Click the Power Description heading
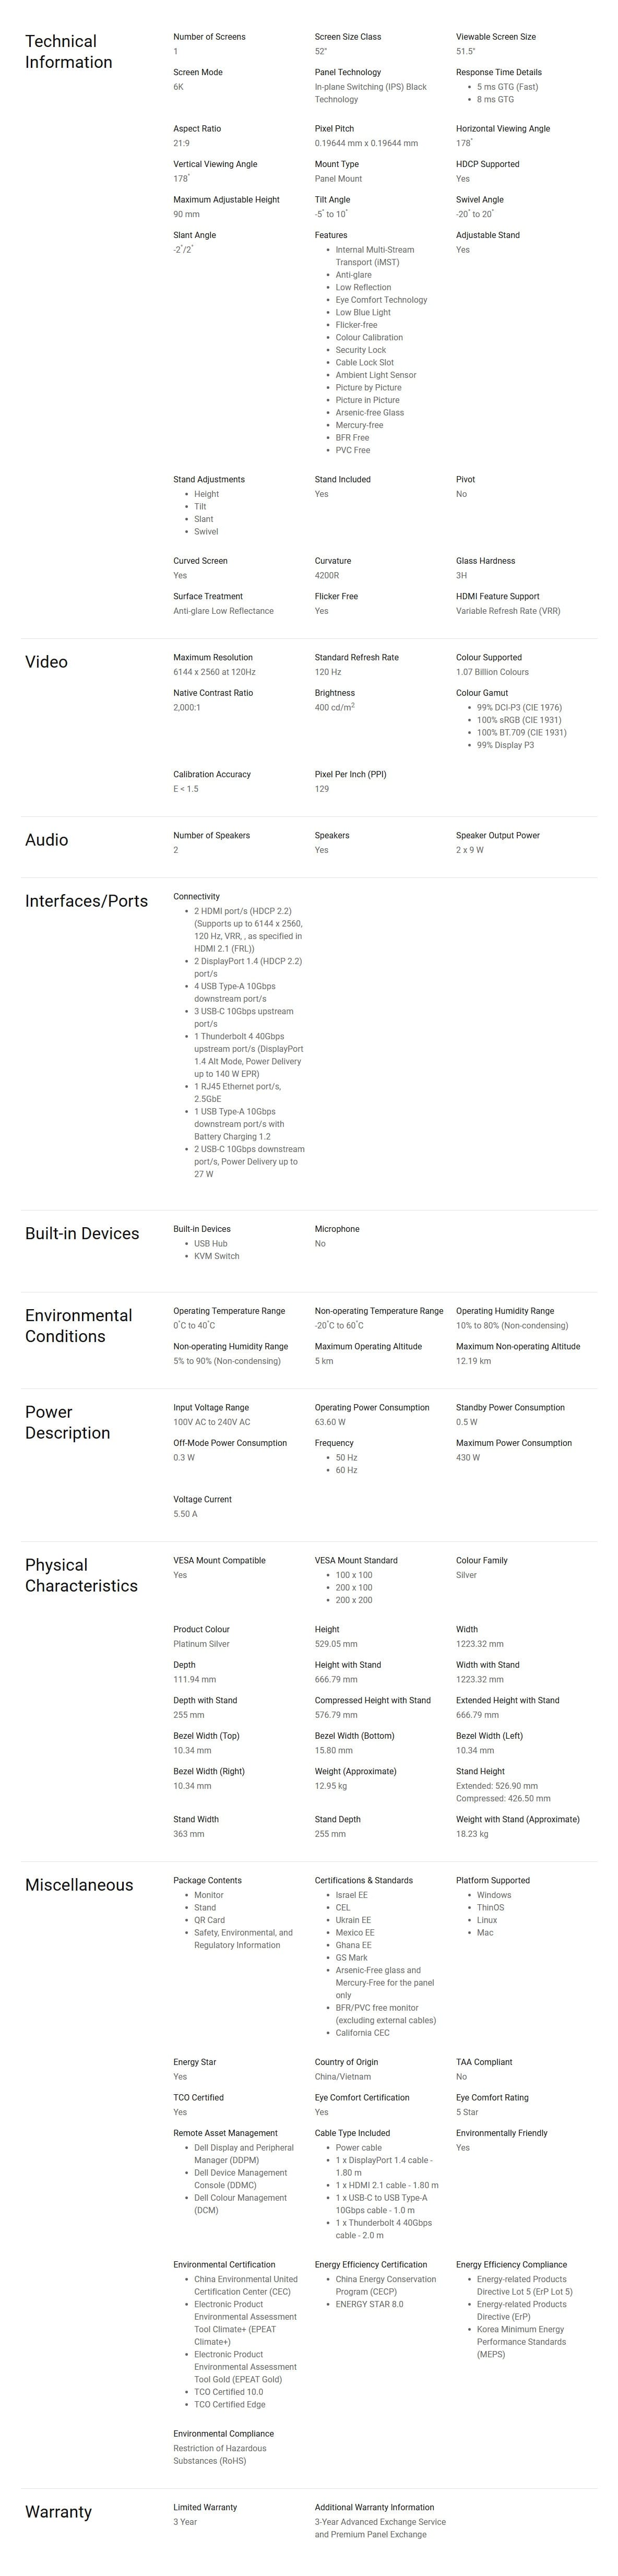The image size is (618, 2576). [x=67, y=1423]
